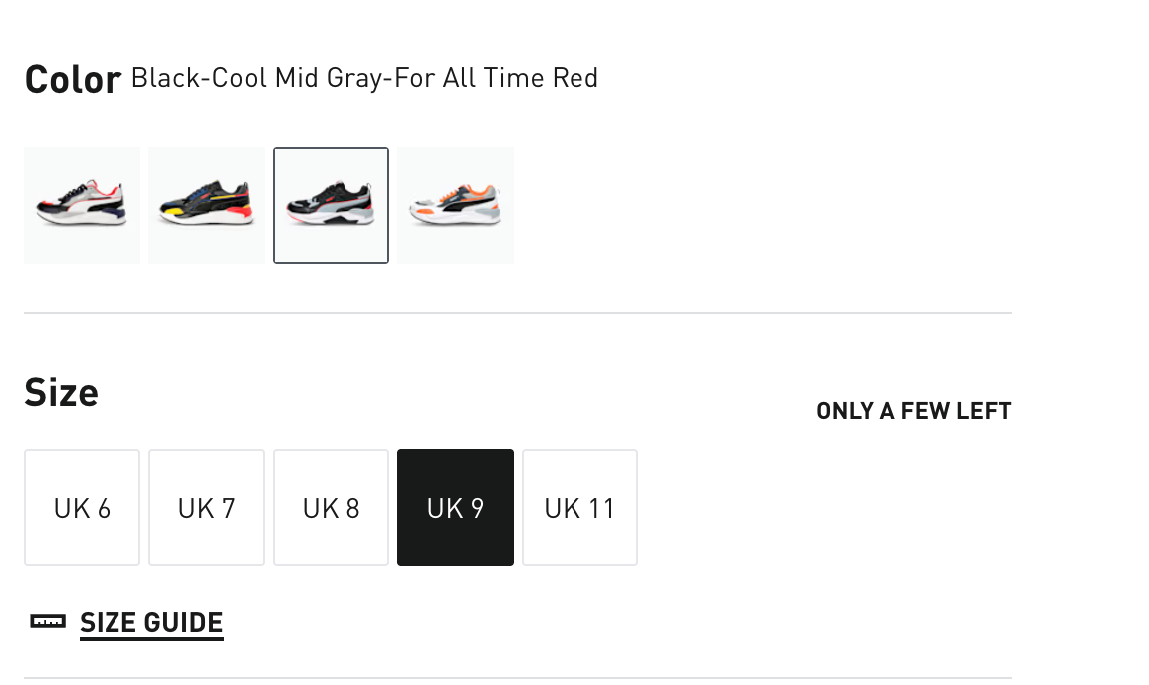Click the divider line under Size Guide

pyautogui.click(x=518, y=678)
